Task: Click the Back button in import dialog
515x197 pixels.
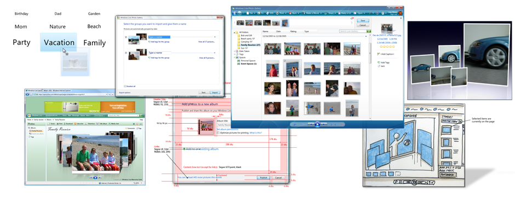Action: (204, 93)
